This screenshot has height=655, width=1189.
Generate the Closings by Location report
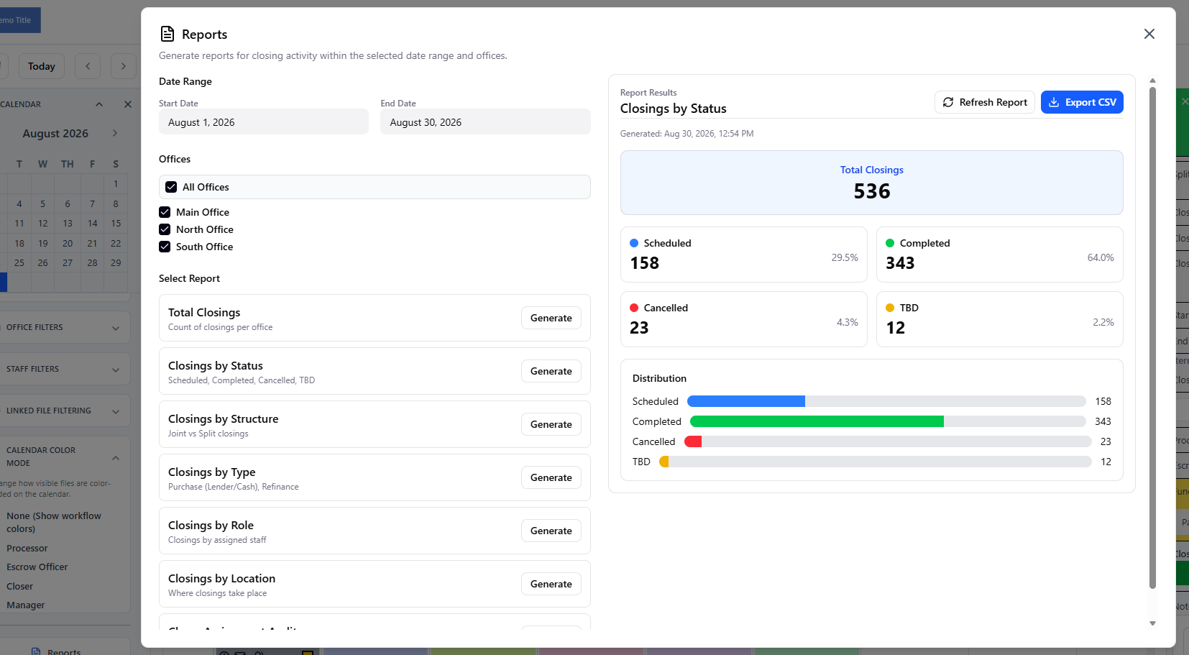pyautogui.click(x=551, y=584)
